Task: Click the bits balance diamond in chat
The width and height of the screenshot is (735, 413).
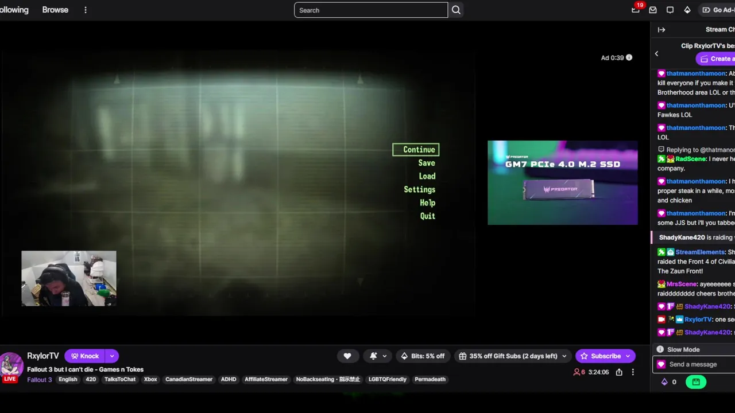Action: (x=665, y=382)
